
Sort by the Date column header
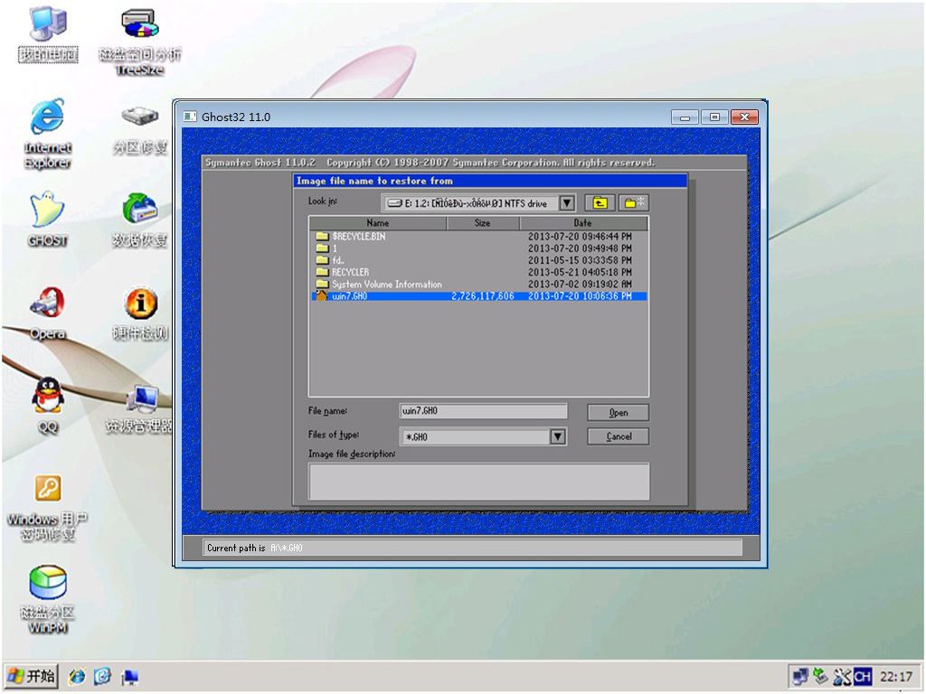583,223
